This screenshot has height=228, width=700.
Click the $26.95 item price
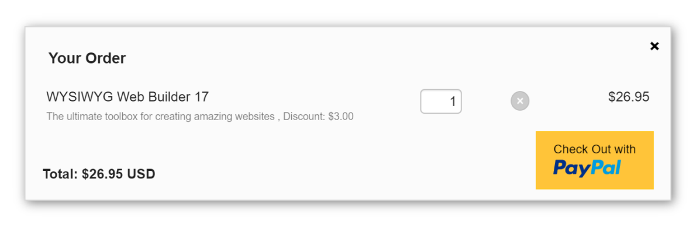[x=629, y=97]
